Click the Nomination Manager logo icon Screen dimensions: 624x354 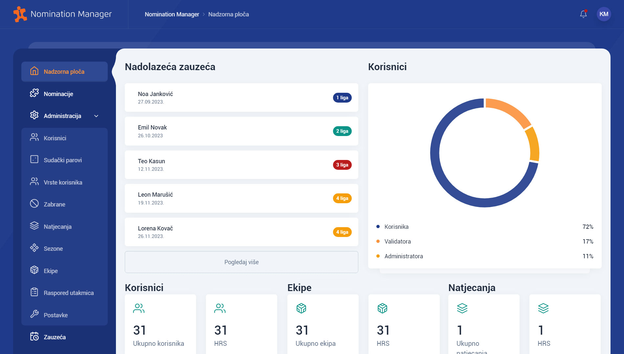click(x=20, y=14)
